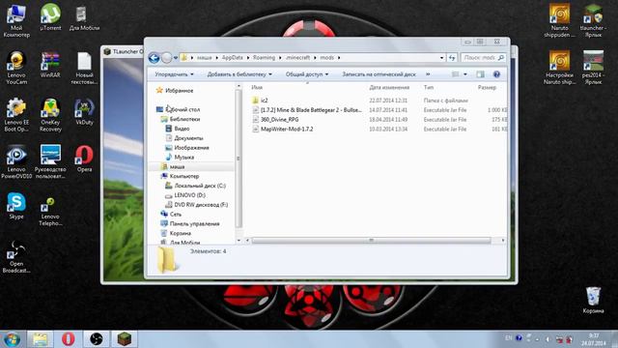Click the mods search field

(x=483, y=58)
